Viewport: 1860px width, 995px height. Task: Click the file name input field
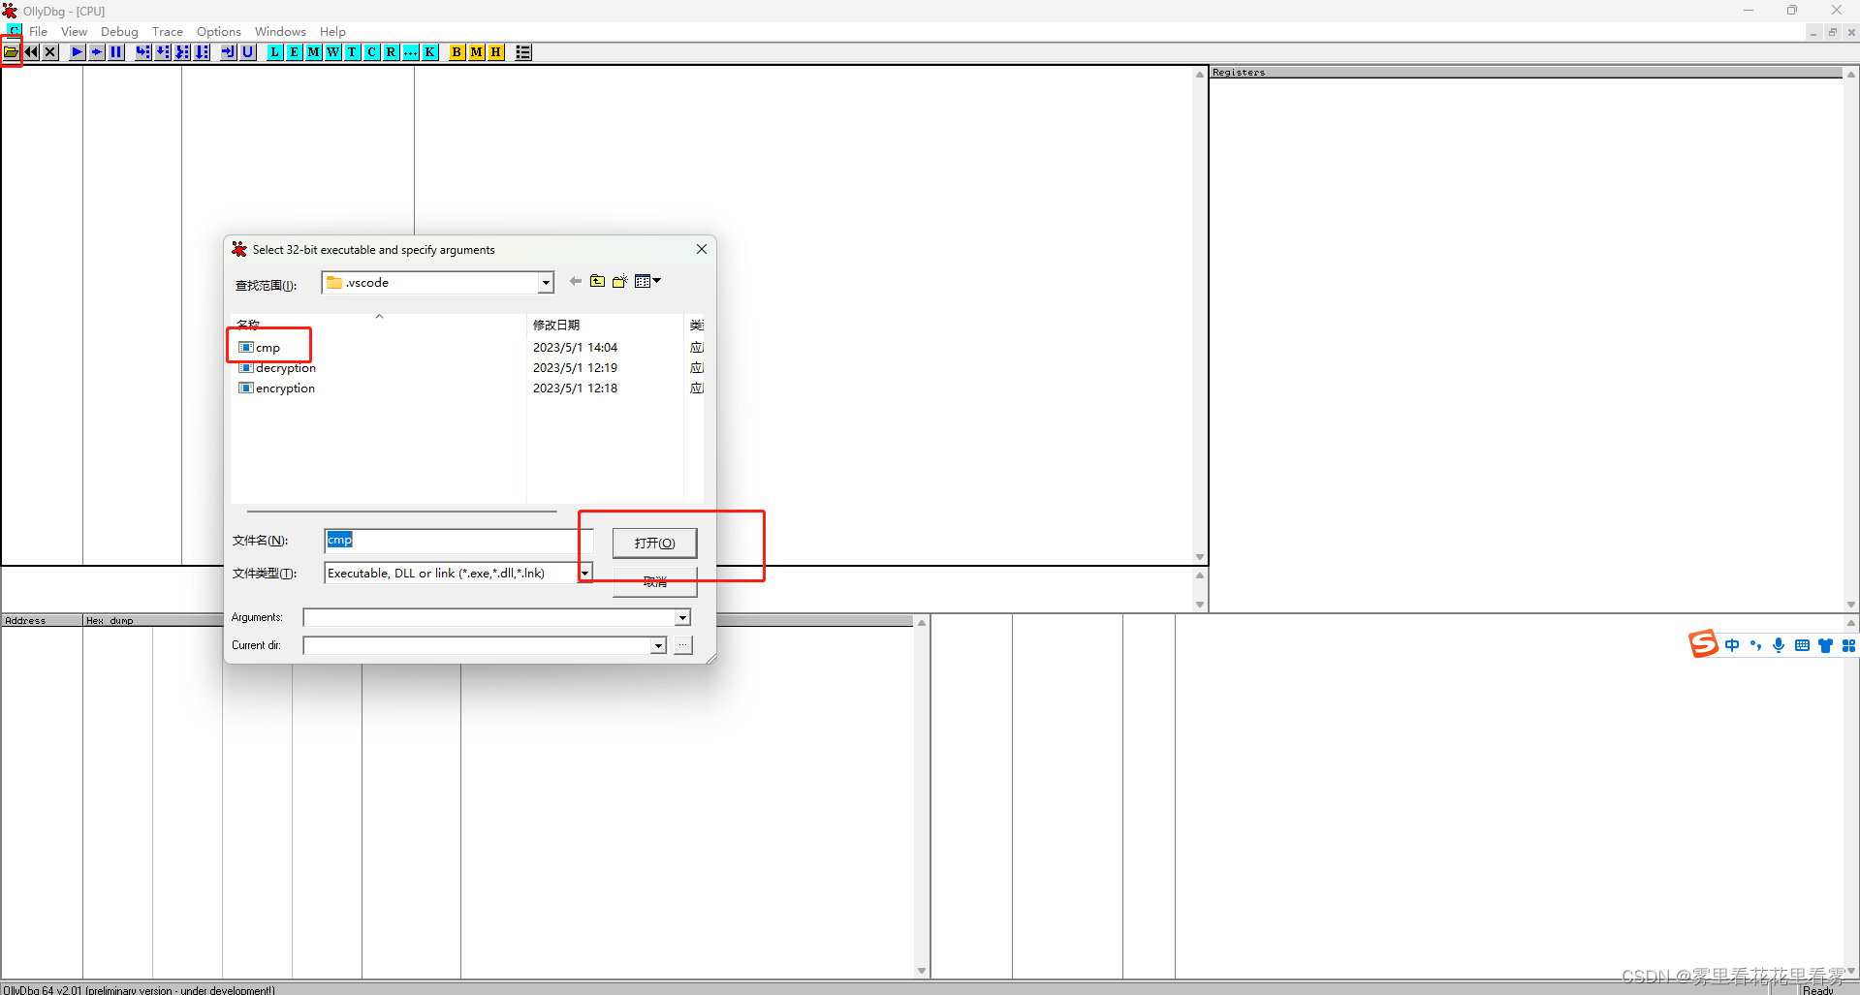click(x=458, y=541)
